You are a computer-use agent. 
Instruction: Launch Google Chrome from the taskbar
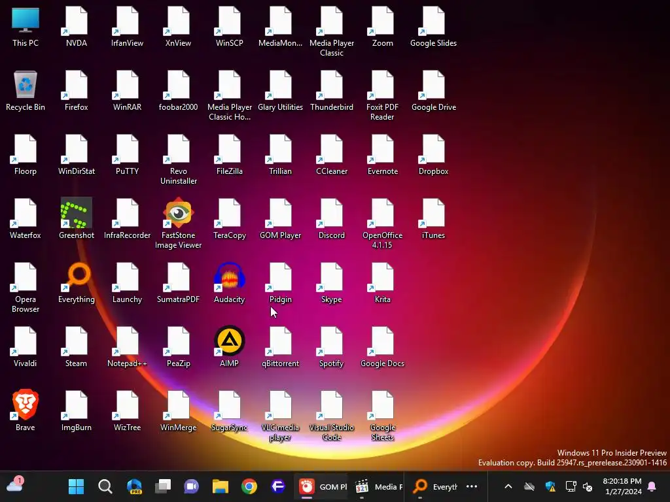[x=249, y=486]
